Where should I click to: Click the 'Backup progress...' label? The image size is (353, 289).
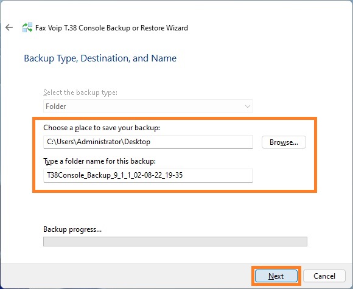(72, 229)
